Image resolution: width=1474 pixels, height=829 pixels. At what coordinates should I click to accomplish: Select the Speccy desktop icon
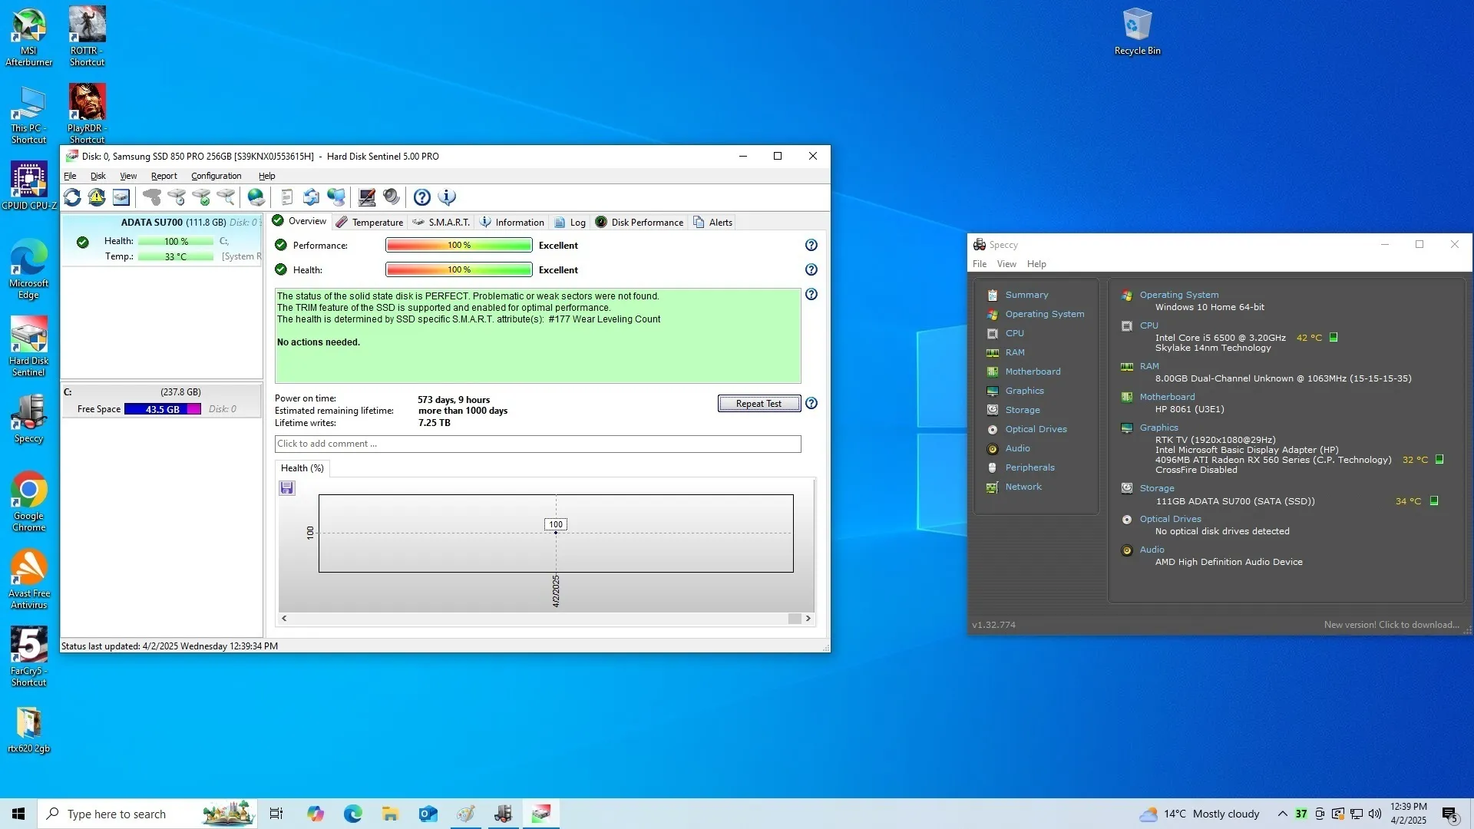28,419
